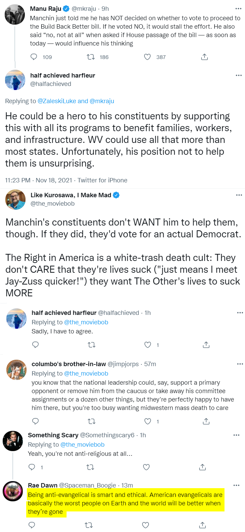245x532 pixels.
Task: Share Manu Raju's tweet
Action: 204,57
